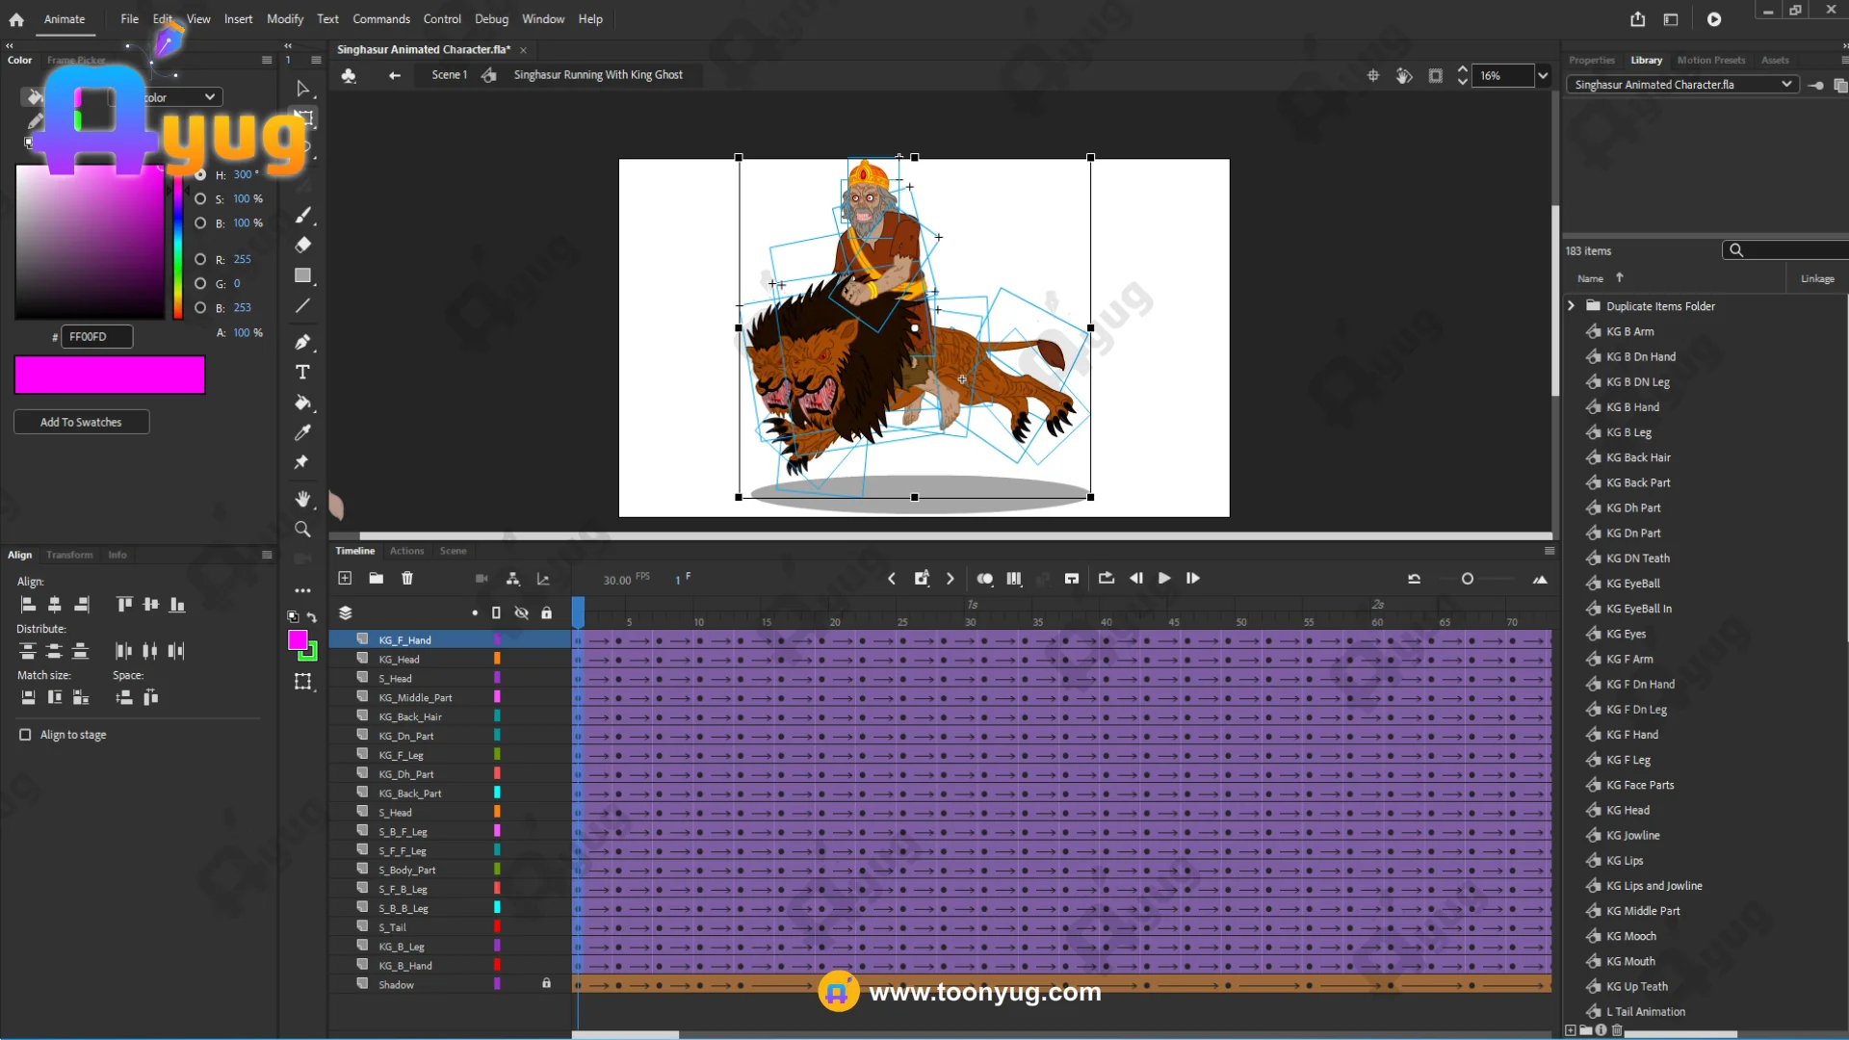This screenshot has width=1849, height=1040.
Task: Enable the Align to stage checkbox
Action: [25, 735]
